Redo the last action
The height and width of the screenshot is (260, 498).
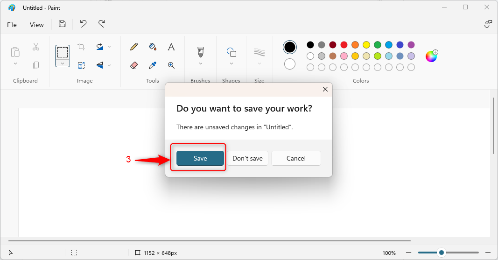[101, 24]
